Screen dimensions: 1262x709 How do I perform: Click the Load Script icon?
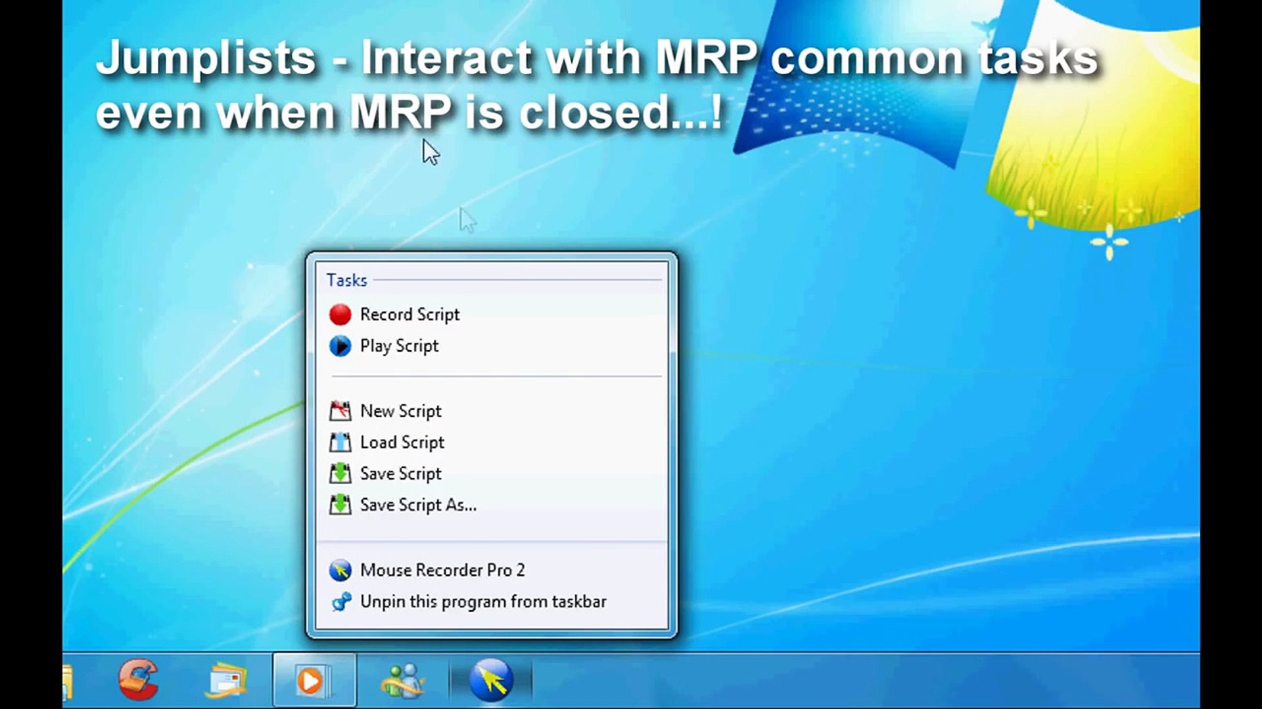point(340,442)
